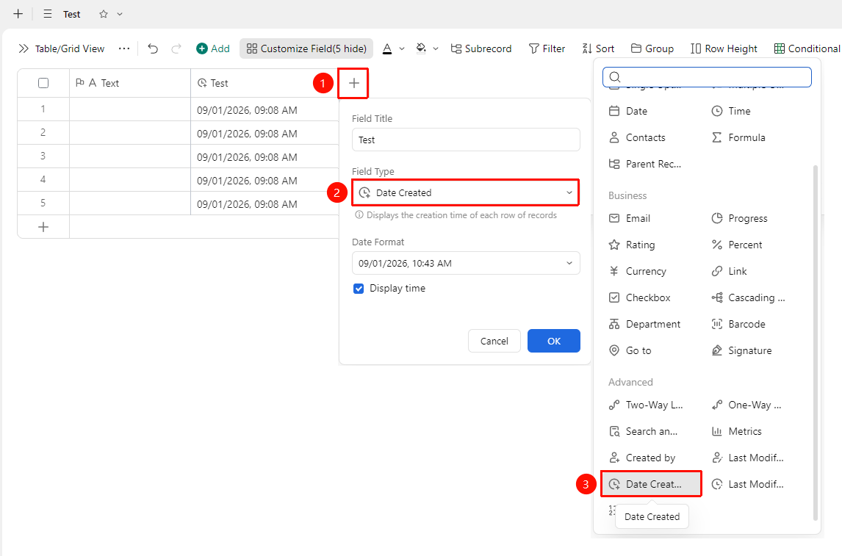Open the Customize Field menu

click(306, 48)
